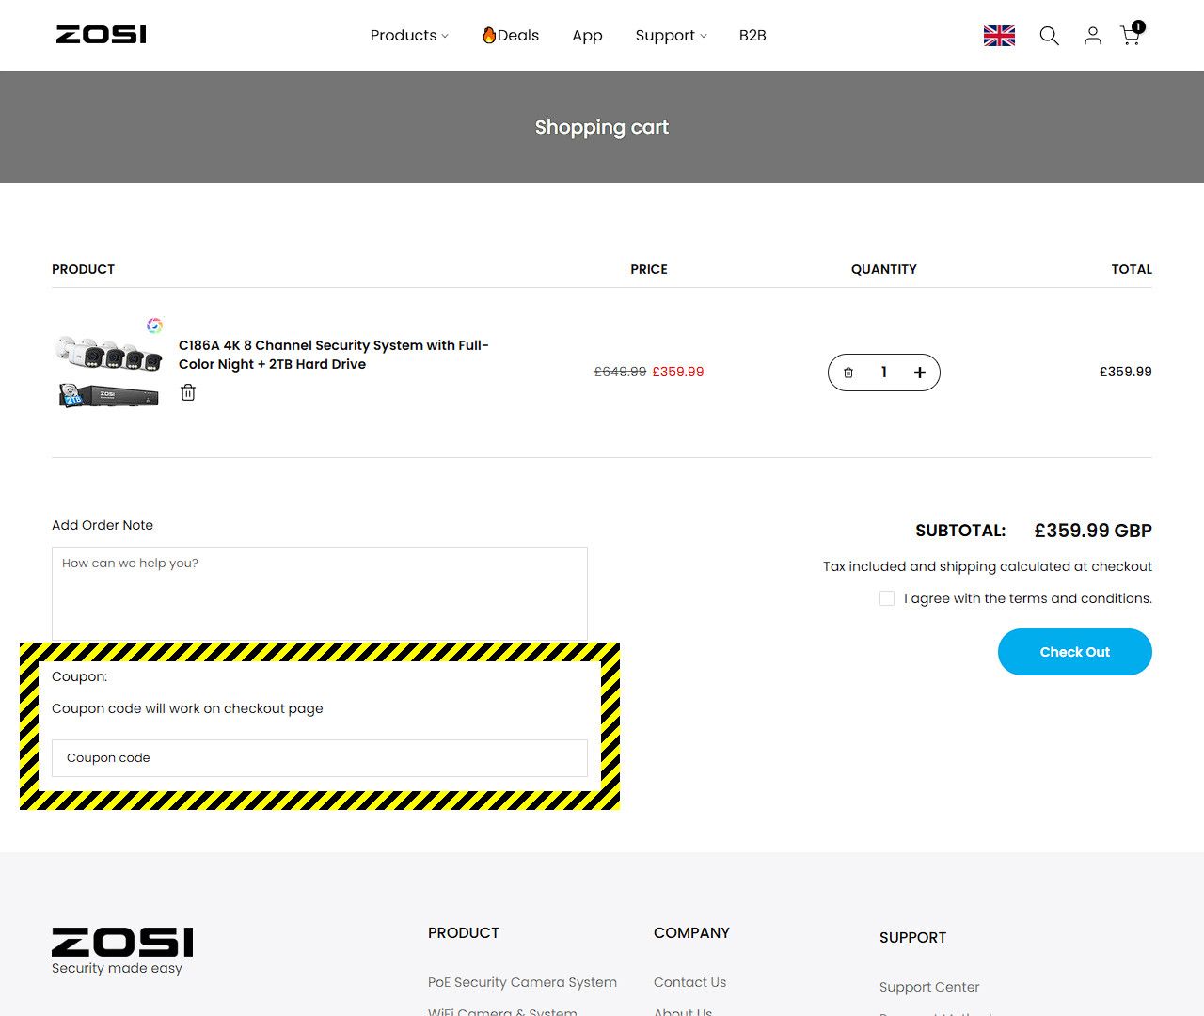Open the Support Center link
The width and height of the screenshot is (1204, 1016).
pos(929,987)
